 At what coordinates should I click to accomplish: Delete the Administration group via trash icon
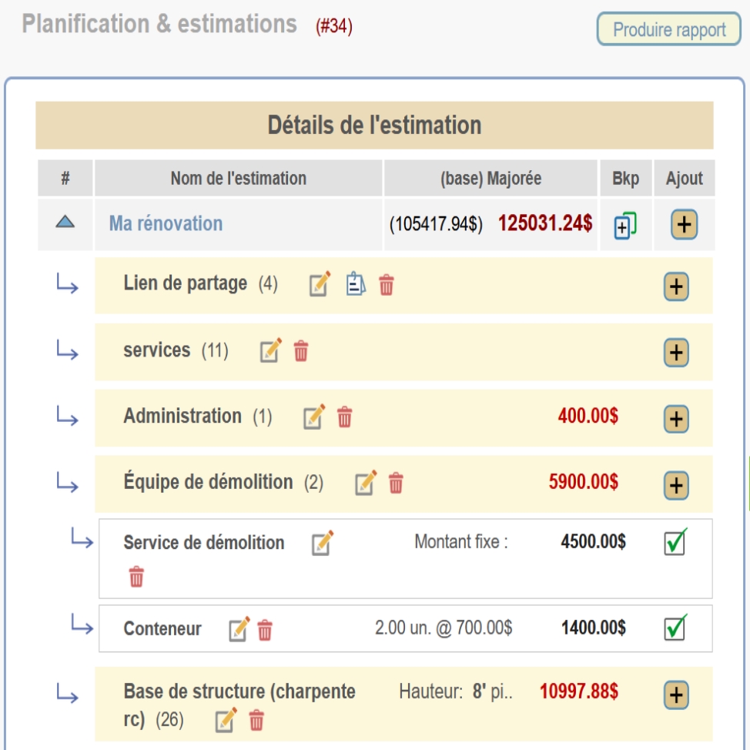click(344, 417)
